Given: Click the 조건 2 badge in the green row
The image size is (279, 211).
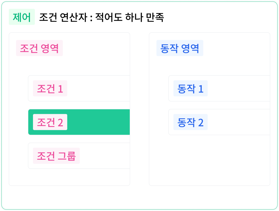Looking at the screenshot, I should (x=50, y=122).
